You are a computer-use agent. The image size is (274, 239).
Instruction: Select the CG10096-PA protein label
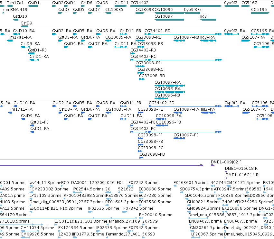coord(169,116)
